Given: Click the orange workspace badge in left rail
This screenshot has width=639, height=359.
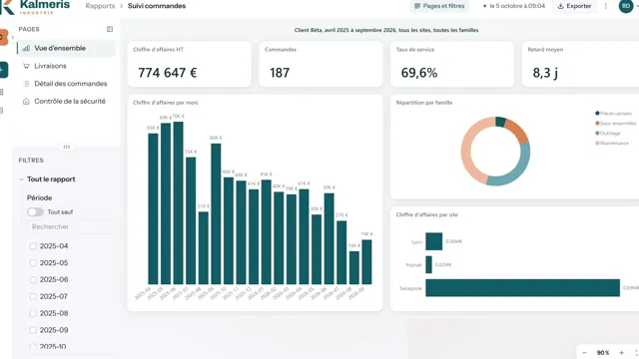Looking at the screenshot, I should pyautogui.click(x=3, y=37).
